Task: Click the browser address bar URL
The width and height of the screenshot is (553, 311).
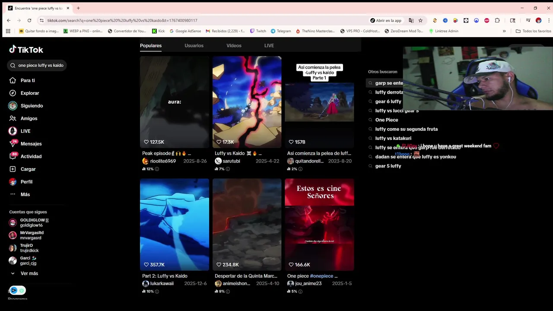Action: (122, 20)
